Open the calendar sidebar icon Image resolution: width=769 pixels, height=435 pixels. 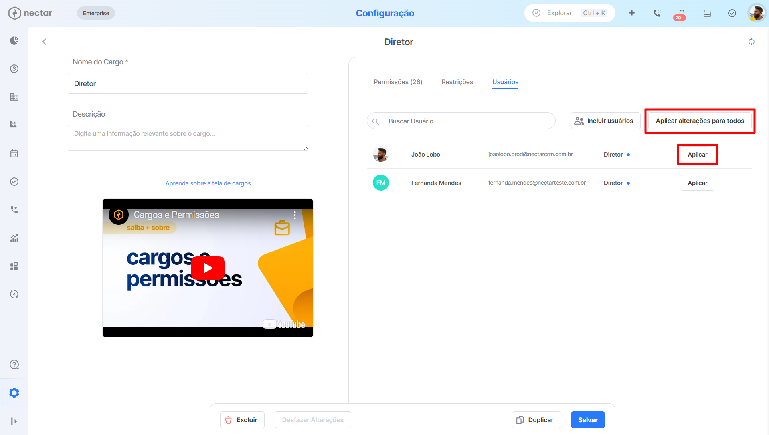point(14,153)
